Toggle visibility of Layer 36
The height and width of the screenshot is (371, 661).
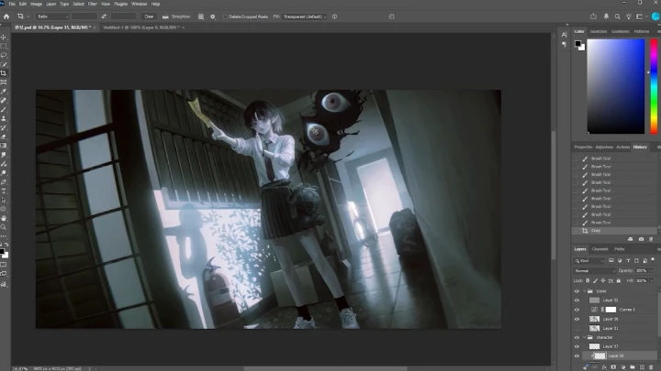pyautogui.click(x=577, y=319)
